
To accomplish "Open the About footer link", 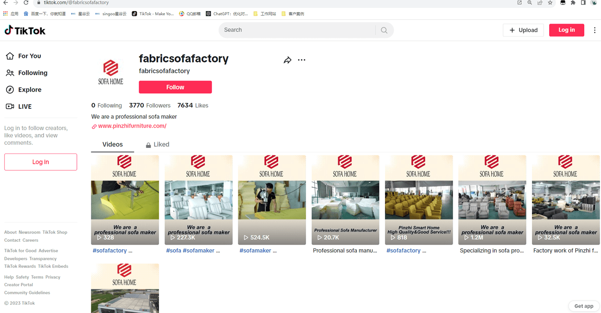I will [10, 232].
